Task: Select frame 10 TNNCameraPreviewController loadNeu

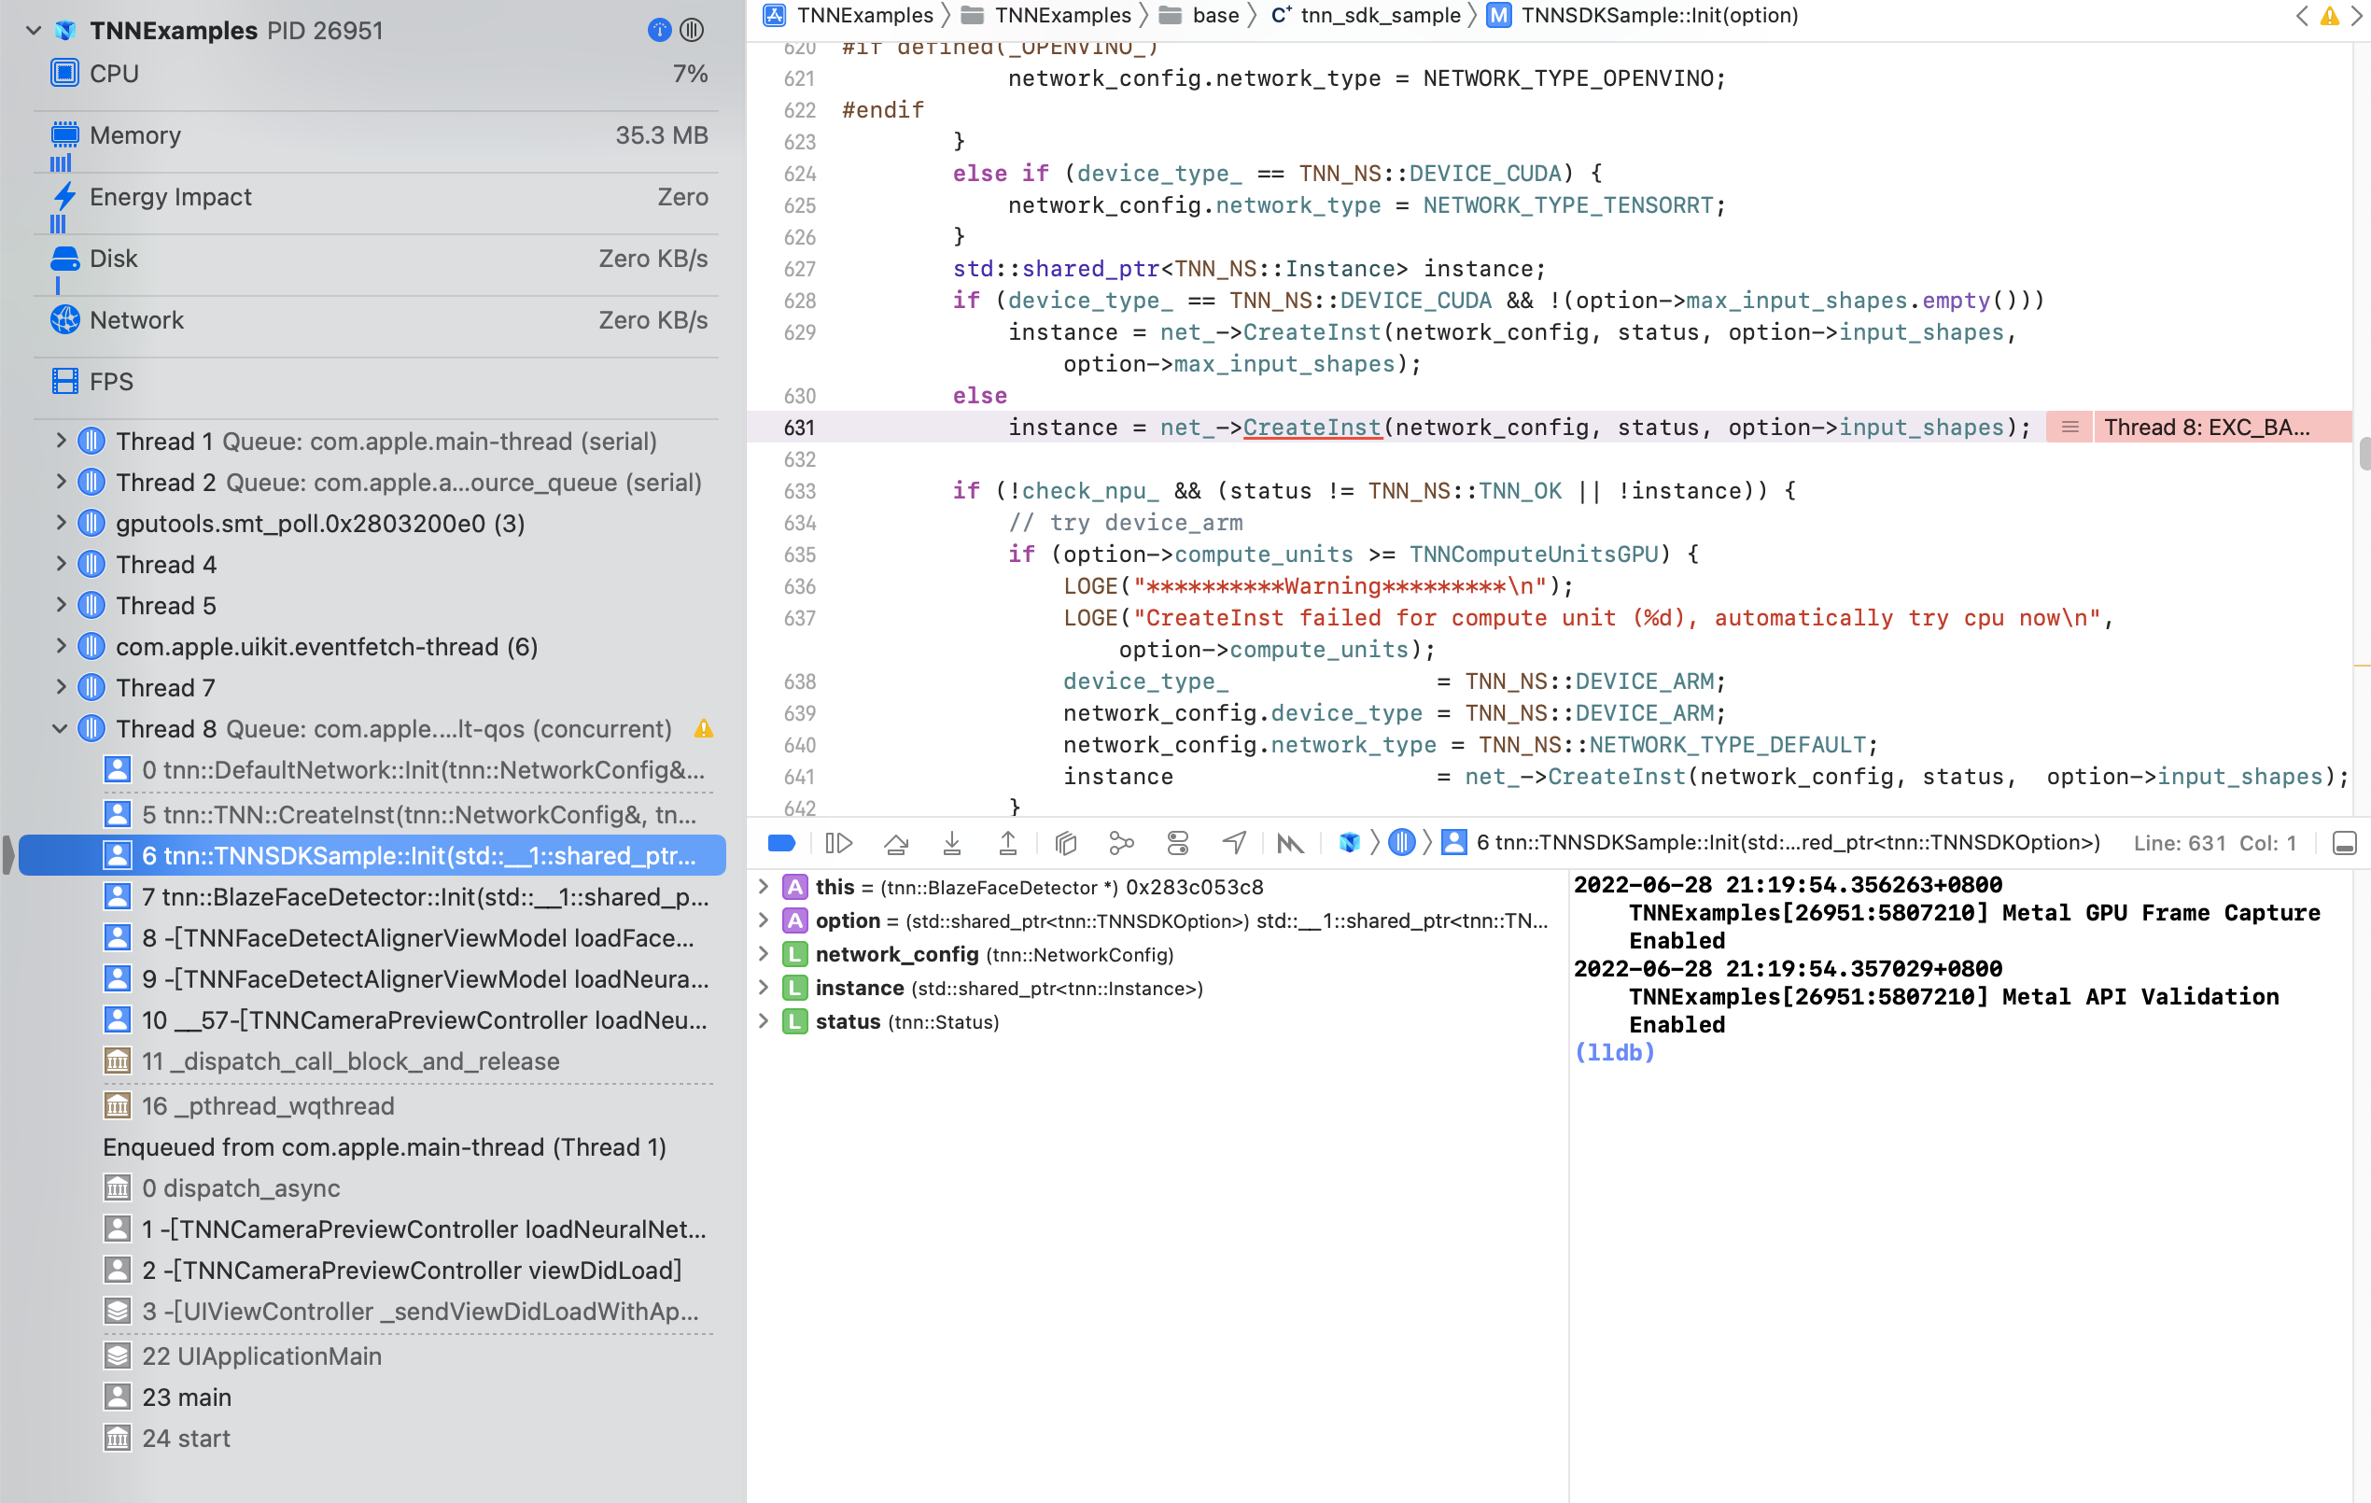Action: (x=406, y=1019)
